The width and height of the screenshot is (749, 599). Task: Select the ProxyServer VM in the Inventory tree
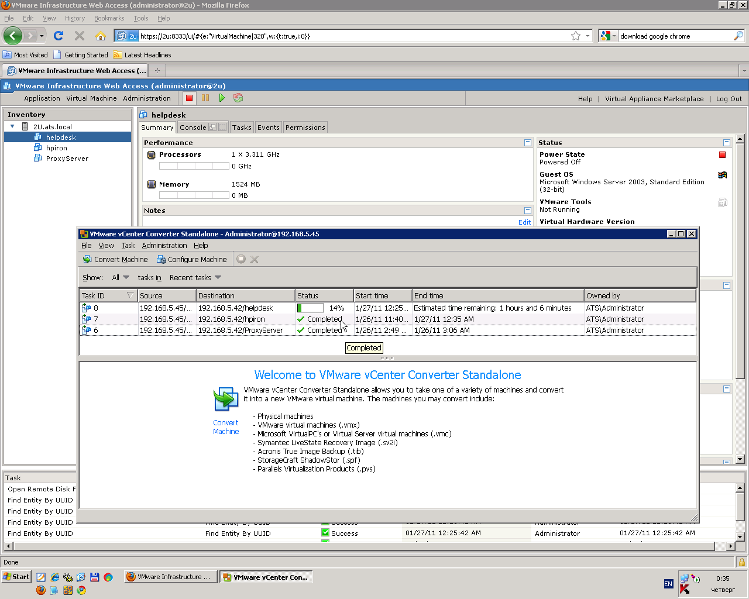pos(67,159)
